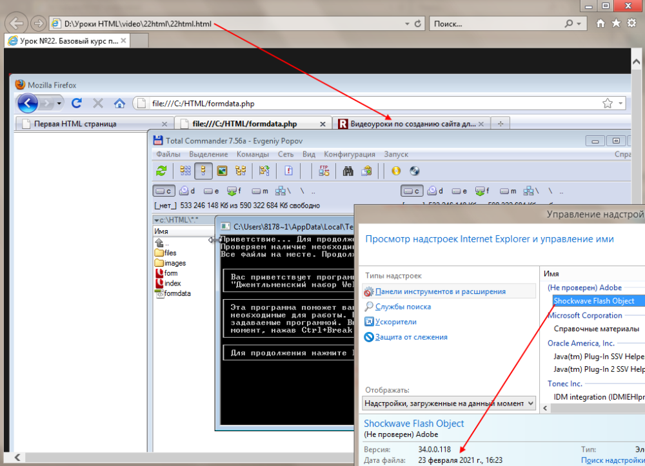The height and width of the screenshot is (466, 645).
Task: Click Total Commander green refresh icon
Action: [162, 171]
